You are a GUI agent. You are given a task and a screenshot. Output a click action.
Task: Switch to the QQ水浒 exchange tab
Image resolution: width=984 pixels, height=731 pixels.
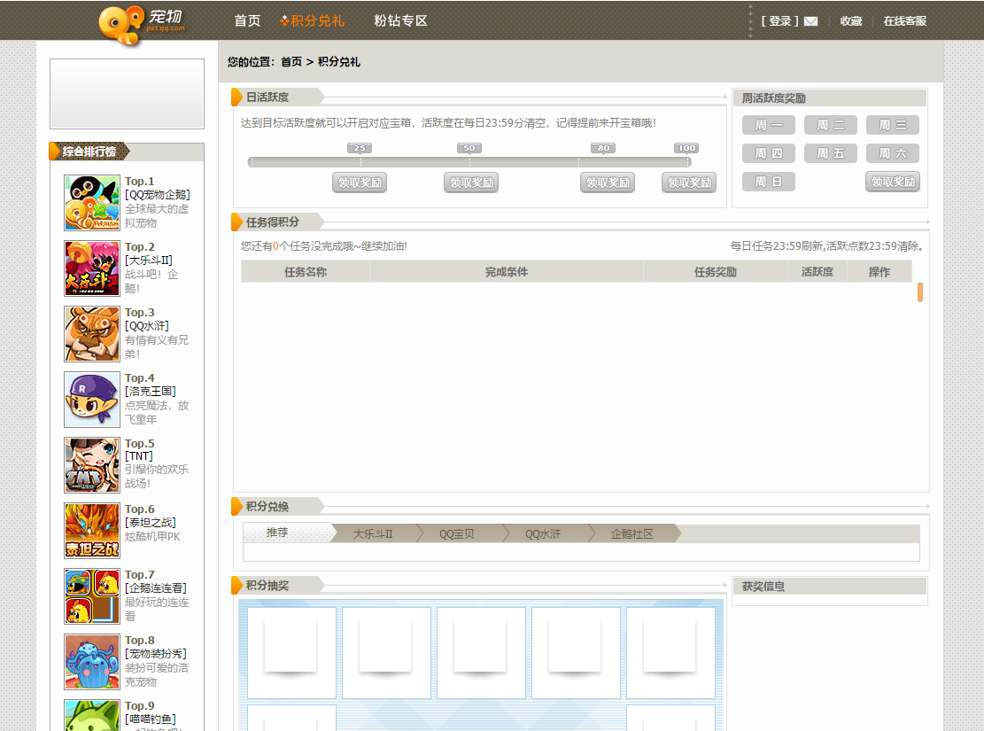click(x=543, y=533)
